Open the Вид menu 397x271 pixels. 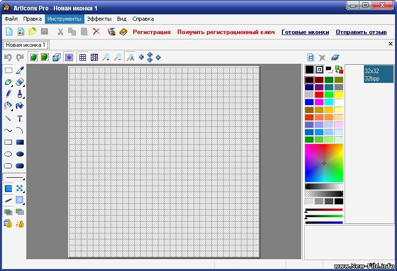coord(121,19)
